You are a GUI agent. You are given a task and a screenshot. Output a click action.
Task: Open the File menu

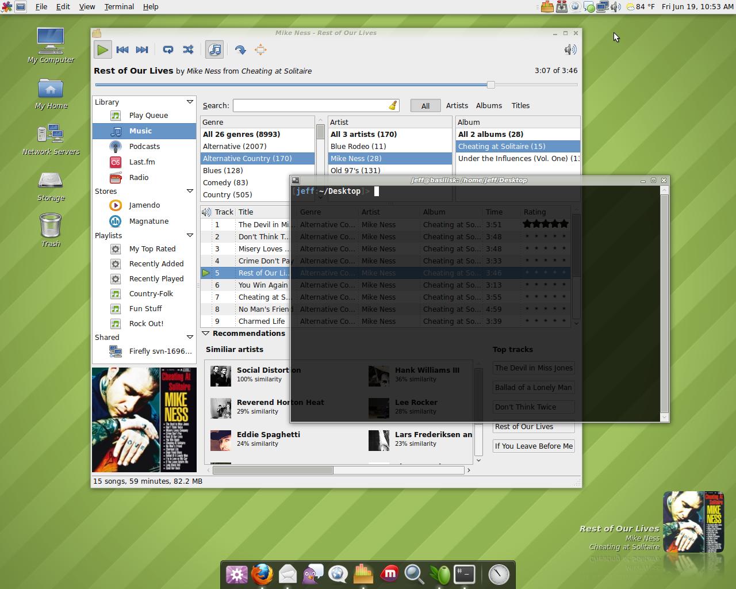41,6
